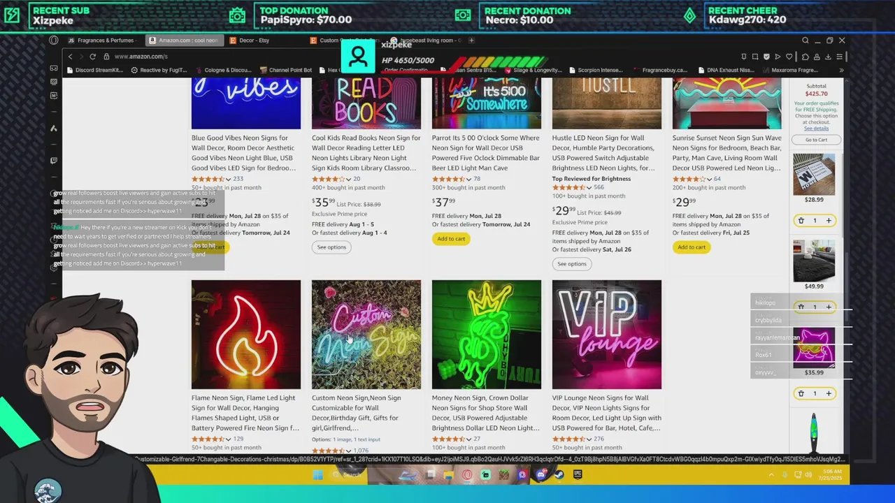Open the green Money crown neon image
This screenshot has height=503, width=895.
click(487, 335)
